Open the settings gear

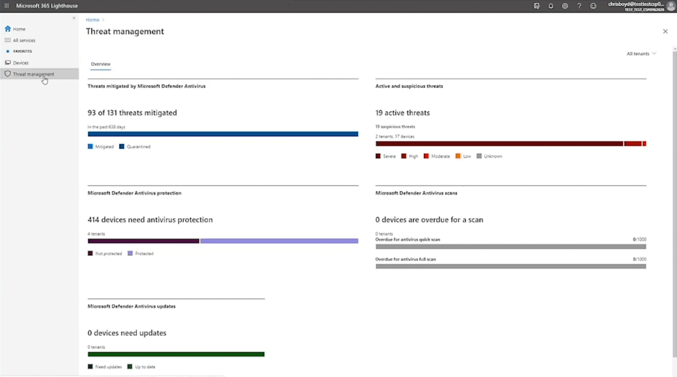point(565,6)
